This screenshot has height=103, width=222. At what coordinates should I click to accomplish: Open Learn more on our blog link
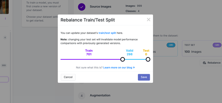click(x=119, y=67)
